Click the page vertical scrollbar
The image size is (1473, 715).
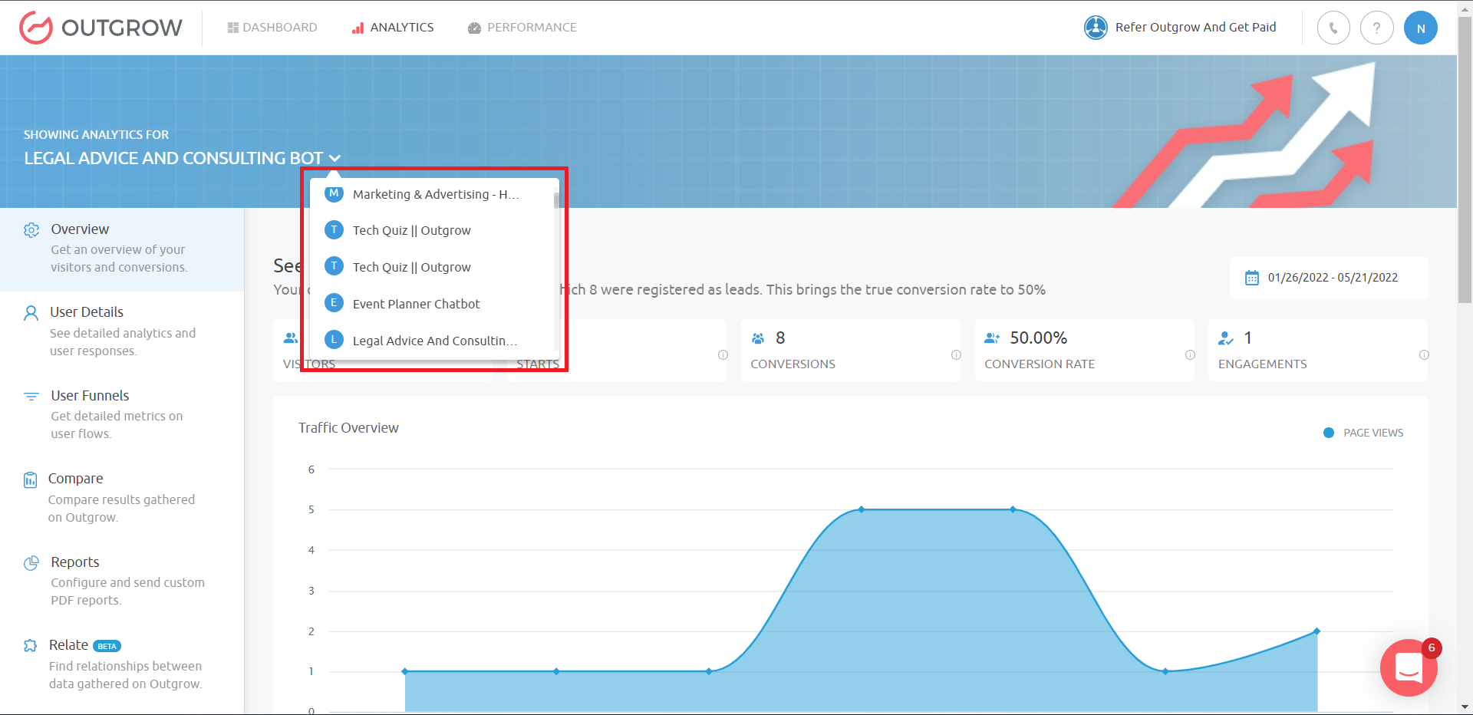coord(1465,160)
